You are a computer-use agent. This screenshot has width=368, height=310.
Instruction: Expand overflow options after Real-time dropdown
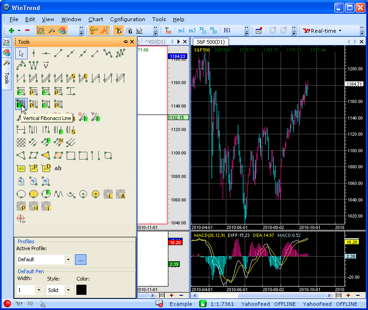[362, 30]
